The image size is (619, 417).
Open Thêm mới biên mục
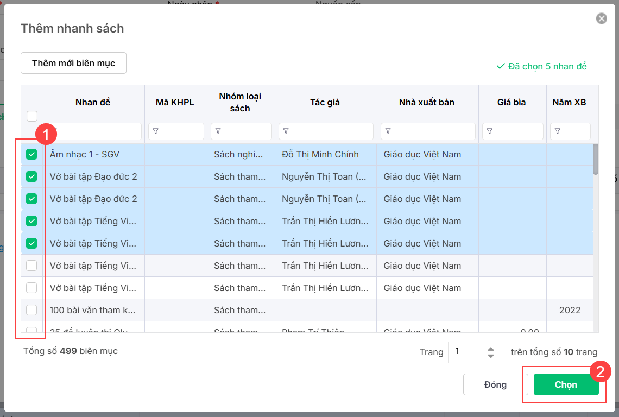pos(73,63)
